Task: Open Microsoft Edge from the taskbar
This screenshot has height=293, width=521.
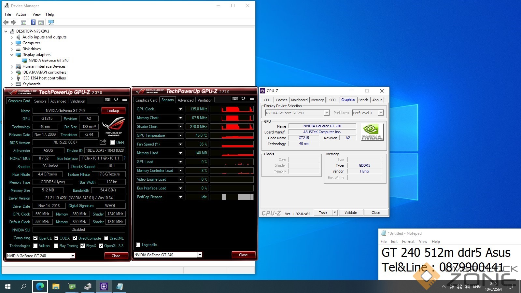Action: coord(40,286)
